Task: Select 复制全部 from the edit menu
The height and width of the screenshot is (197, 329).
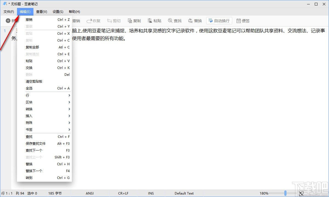Action: 44,47
